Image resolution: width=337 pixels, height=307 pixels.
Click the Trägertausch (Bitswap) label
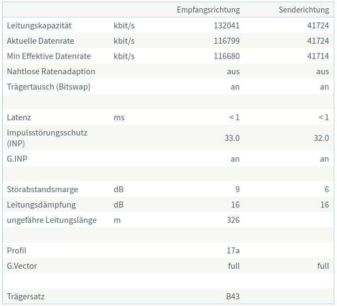(49, 86)
